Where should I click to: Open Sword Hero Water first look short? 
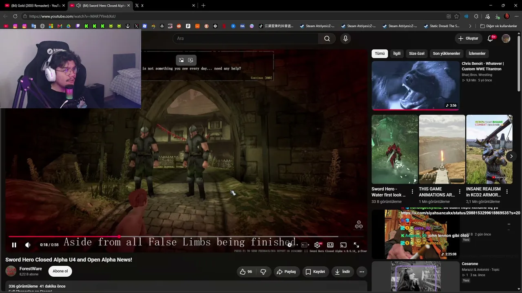pyautogui.click(x=395, y=149)
